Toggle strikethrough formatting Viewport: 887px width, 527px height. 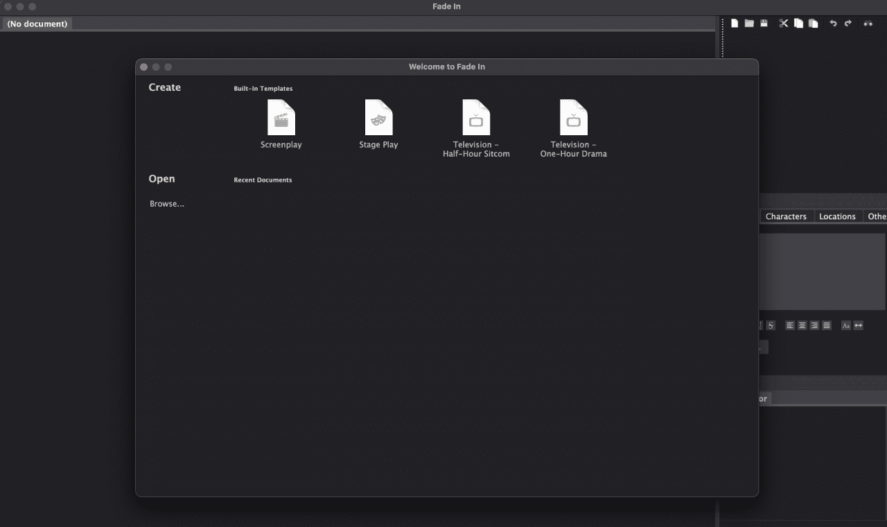pos(771,325)
